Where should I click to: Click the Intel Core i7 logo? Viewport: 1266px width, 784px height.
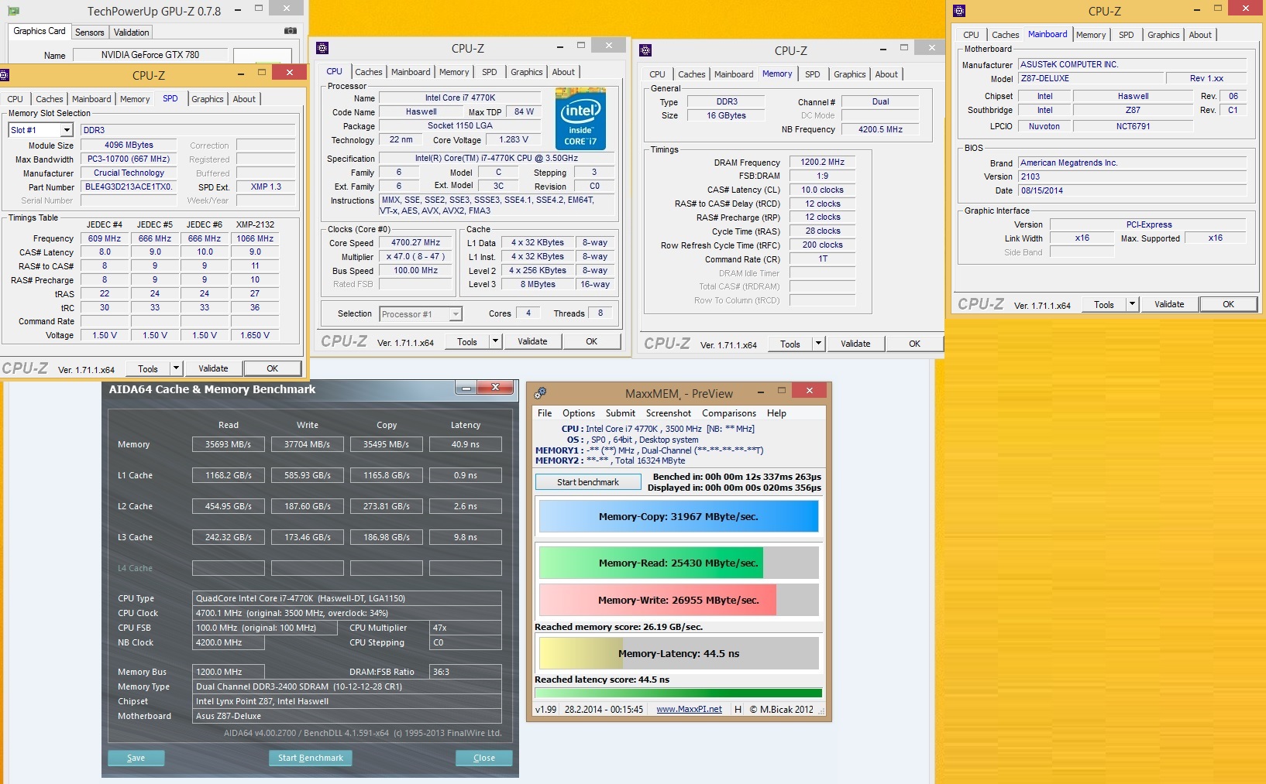point(580,118)
